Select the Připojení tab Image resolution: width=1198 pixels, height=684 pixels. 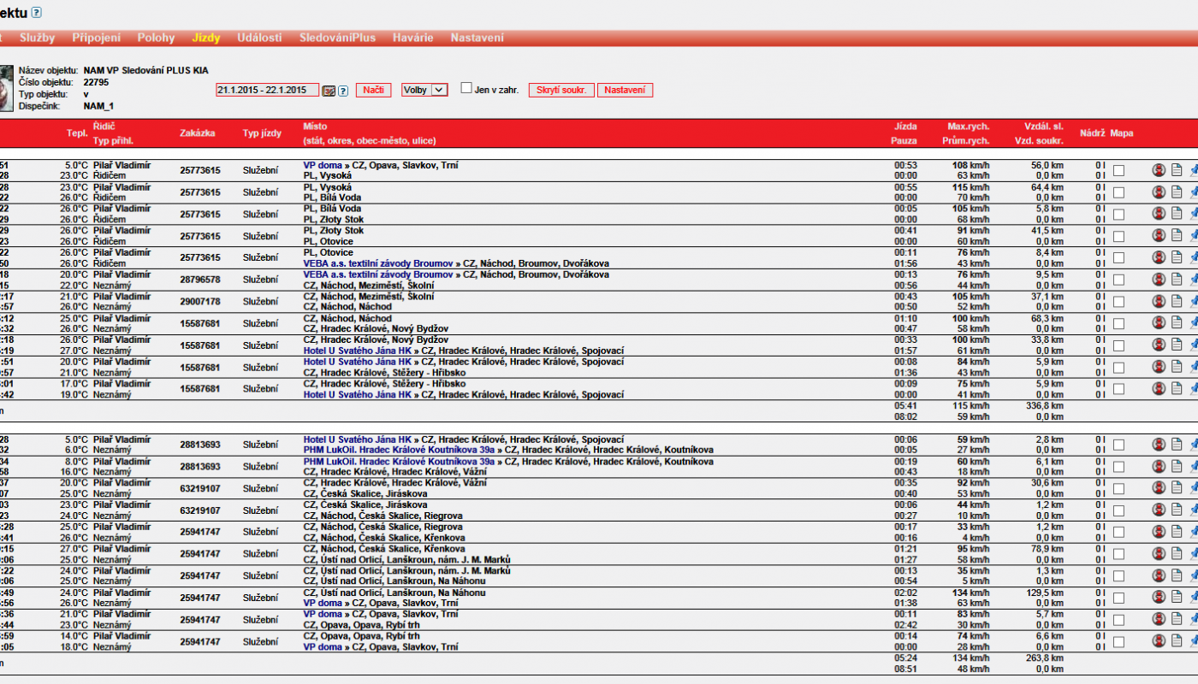pyautogui.click(x=96, y=38)
